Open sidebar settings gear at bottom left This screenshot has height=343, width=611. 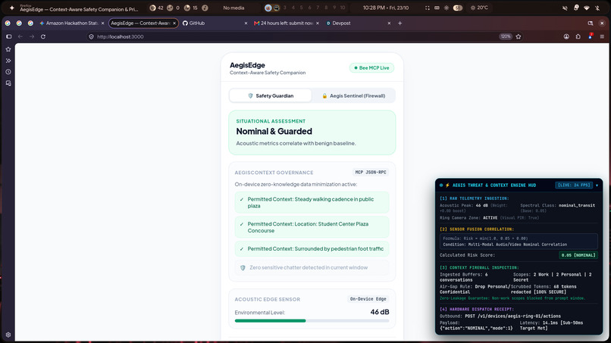click(8, 335)
